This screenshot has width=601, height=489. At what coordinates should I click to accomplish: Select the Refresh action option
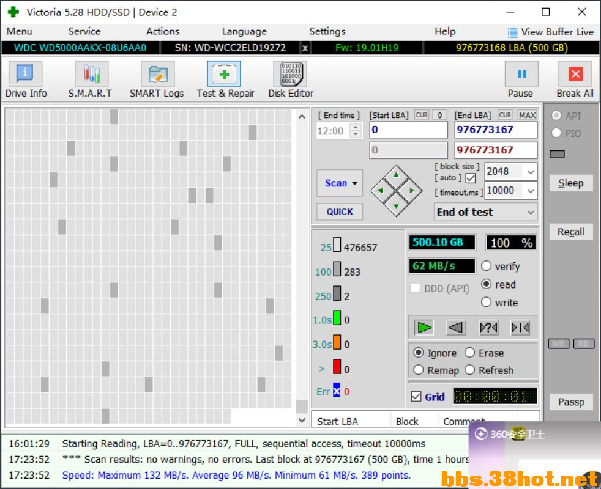469,370
